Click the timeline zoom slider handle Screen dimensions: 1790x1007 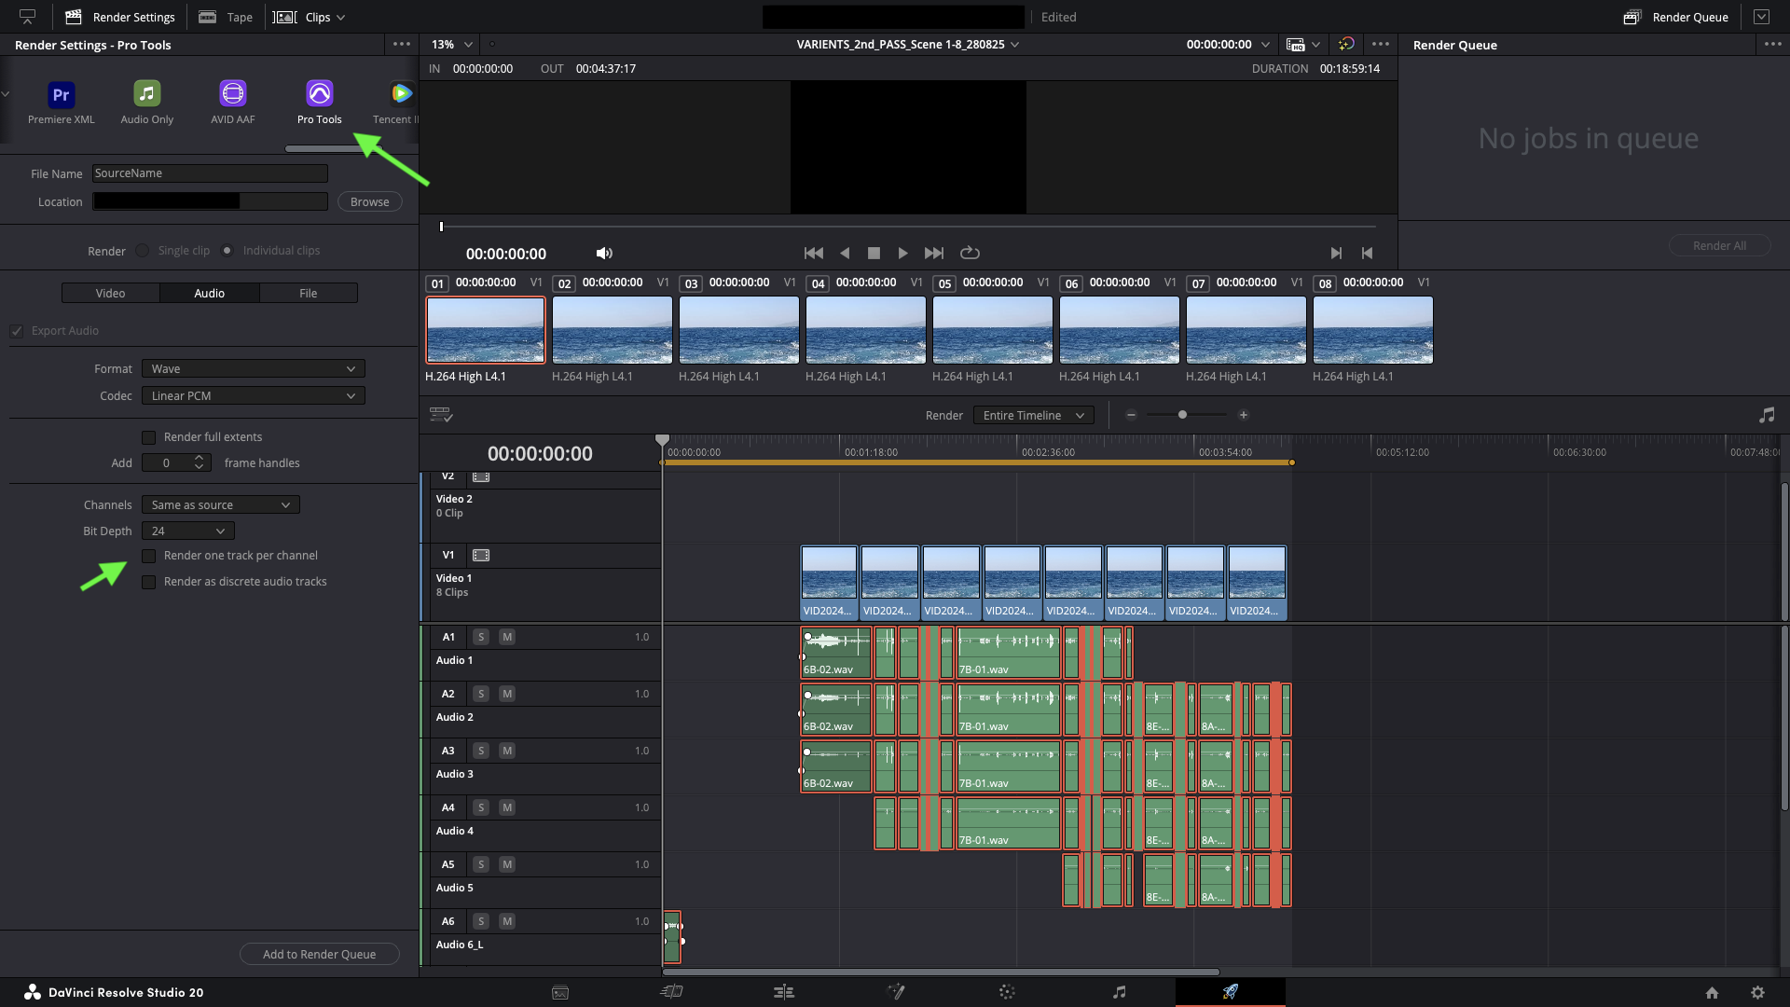[1182, 415]
